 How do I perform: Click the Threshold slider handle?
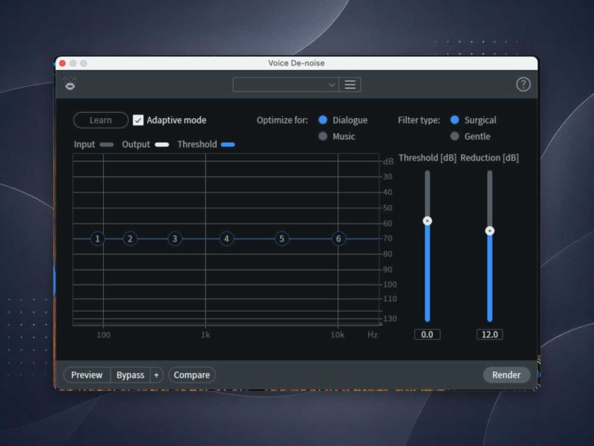coord(428,221)
